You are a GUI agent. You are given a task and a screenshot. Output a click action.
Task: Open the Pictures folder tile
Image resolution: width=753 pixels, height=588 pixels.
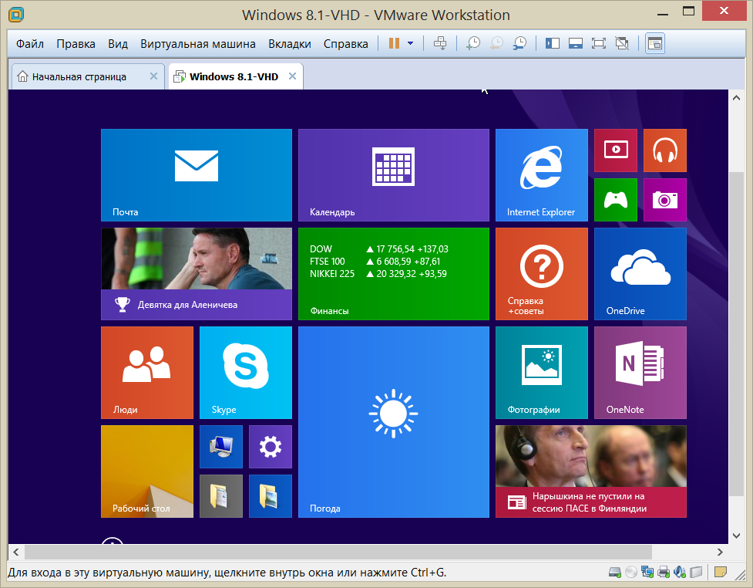(x=271, y=496)
